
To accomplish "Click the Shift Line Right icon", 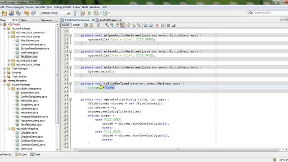I will (151, 25).
